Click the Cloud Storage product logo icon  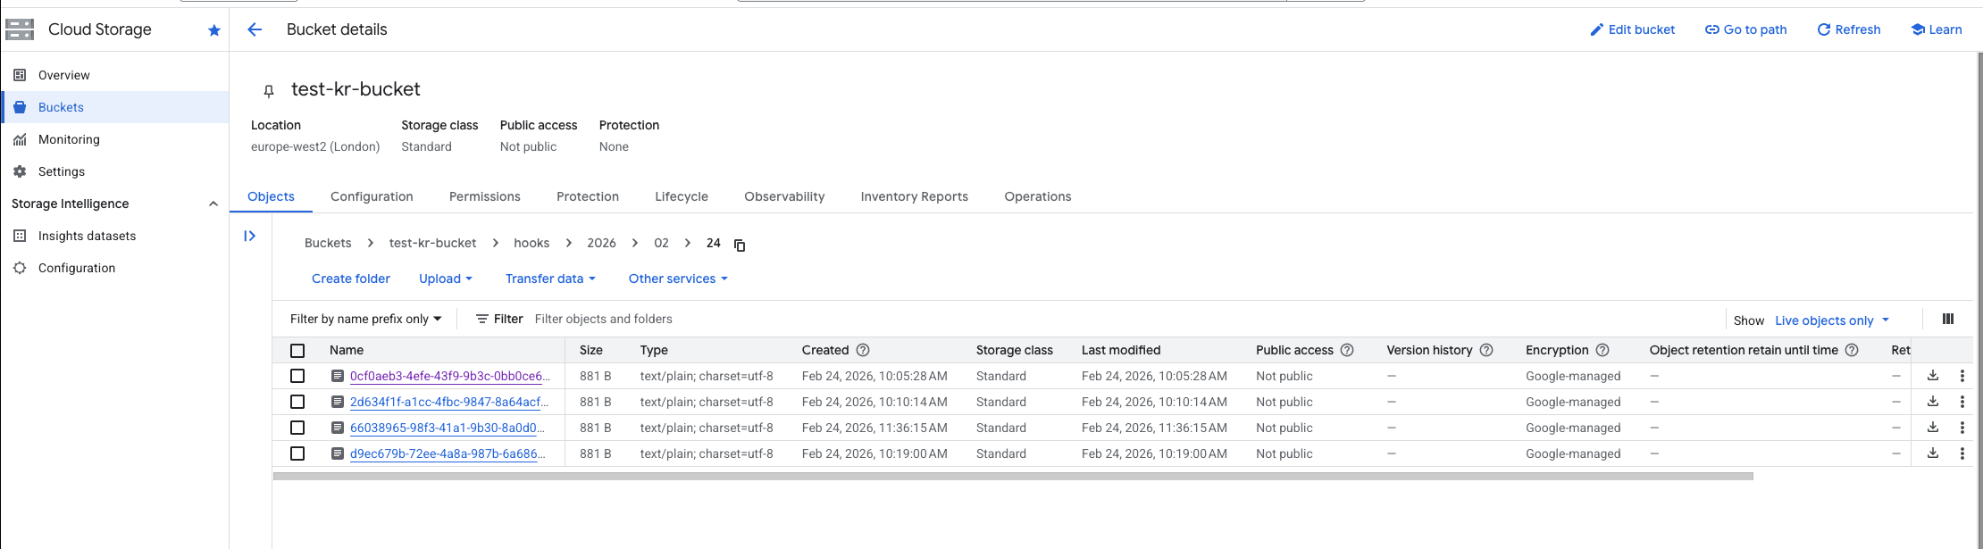(x=20, y=29)
